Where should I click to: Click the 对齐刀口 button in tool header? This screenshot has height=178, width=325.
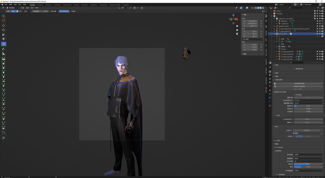(64, 11)
